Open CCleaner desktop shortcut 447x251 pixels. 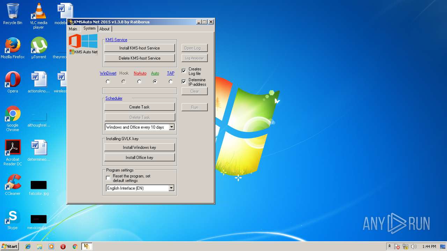[13, 185]
